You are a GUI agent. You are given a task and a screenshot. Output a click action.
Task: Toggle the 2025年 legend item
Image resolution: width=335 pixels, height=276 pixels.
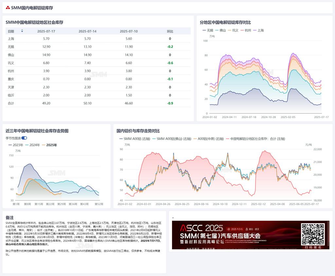pos(49,145)
